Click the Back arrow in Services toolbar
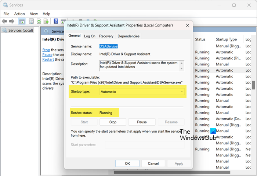Screen dimensions: 257x176 (x=4, y=21)
